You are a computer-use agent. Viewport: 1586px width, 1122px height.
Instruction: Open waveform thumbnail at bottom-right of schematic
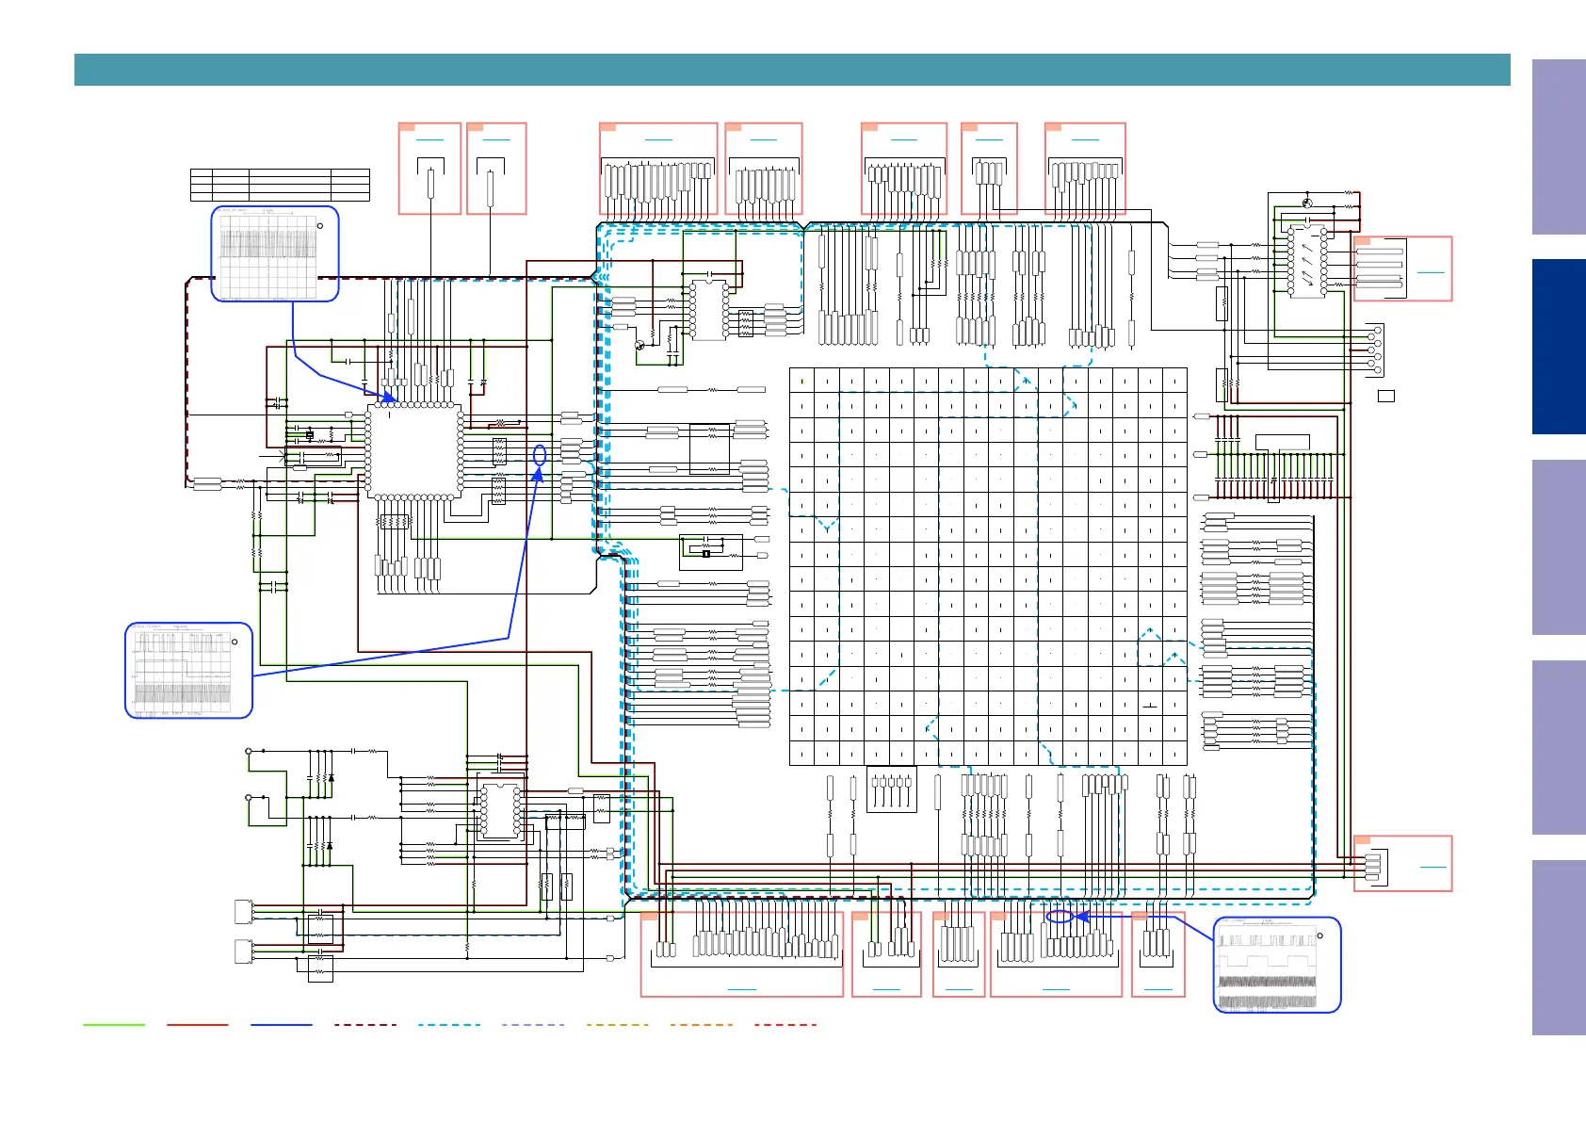[x=1277, y=965]
